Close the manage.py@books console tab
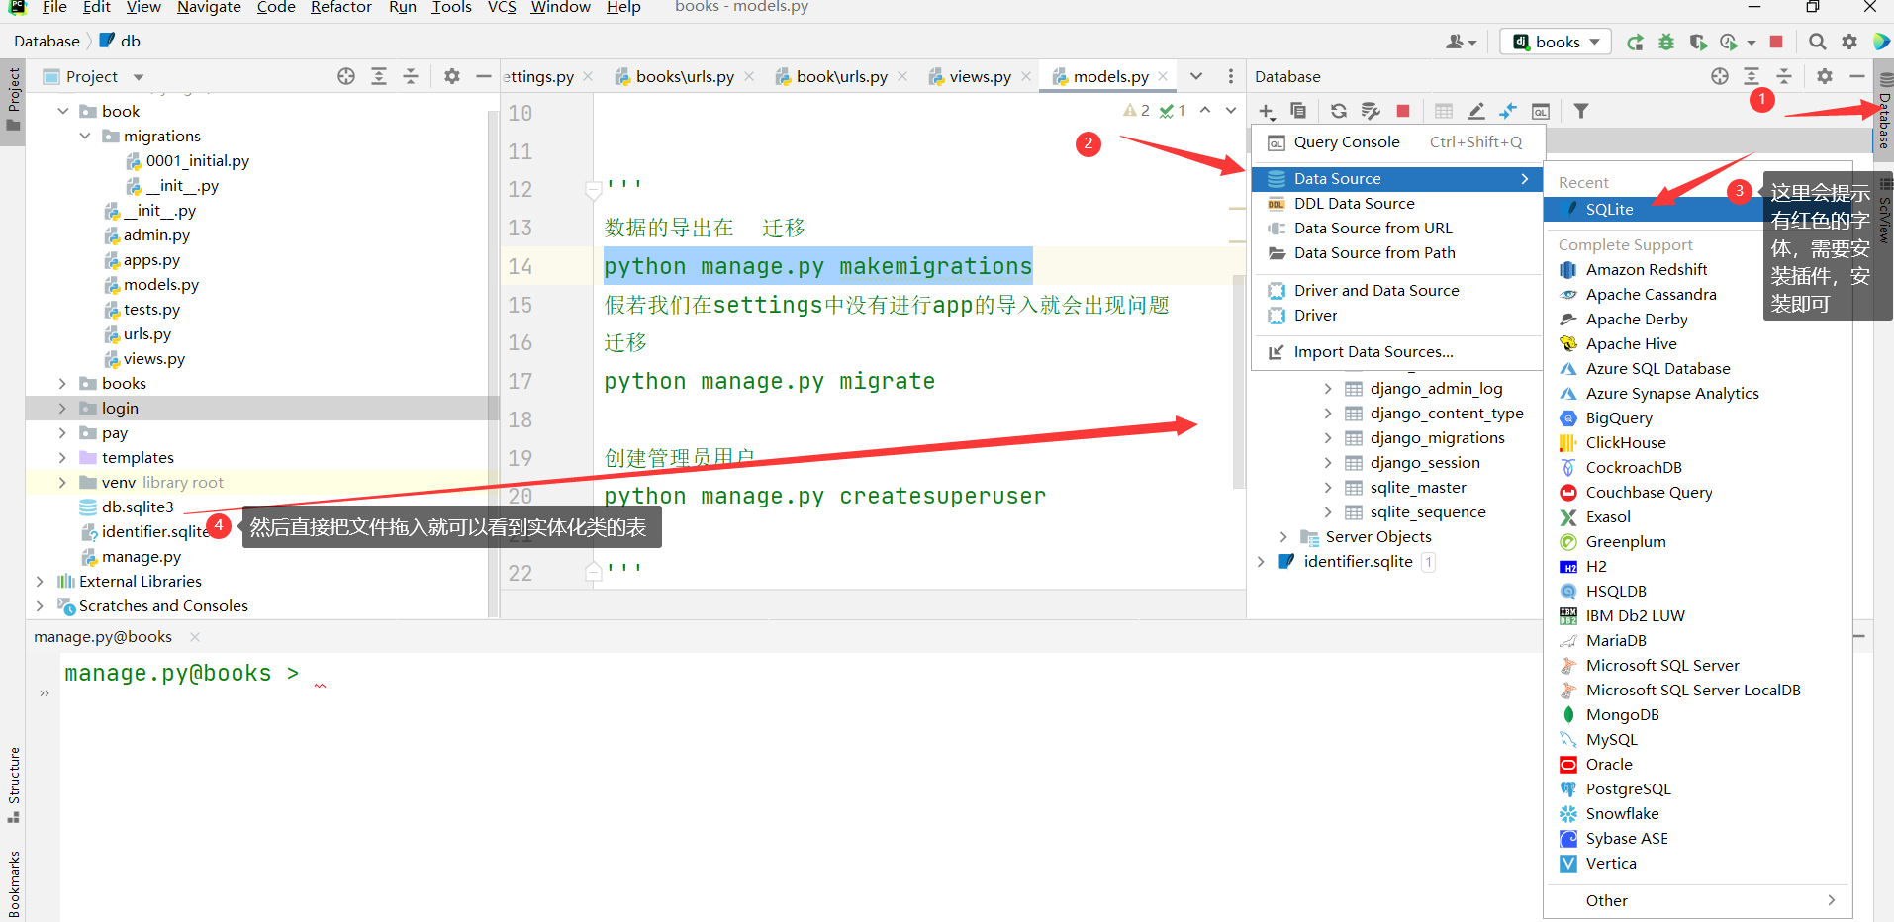Image resolution: width=1894 pixels, height=922 pixels. pyautogui.click(x=195, y=637)
